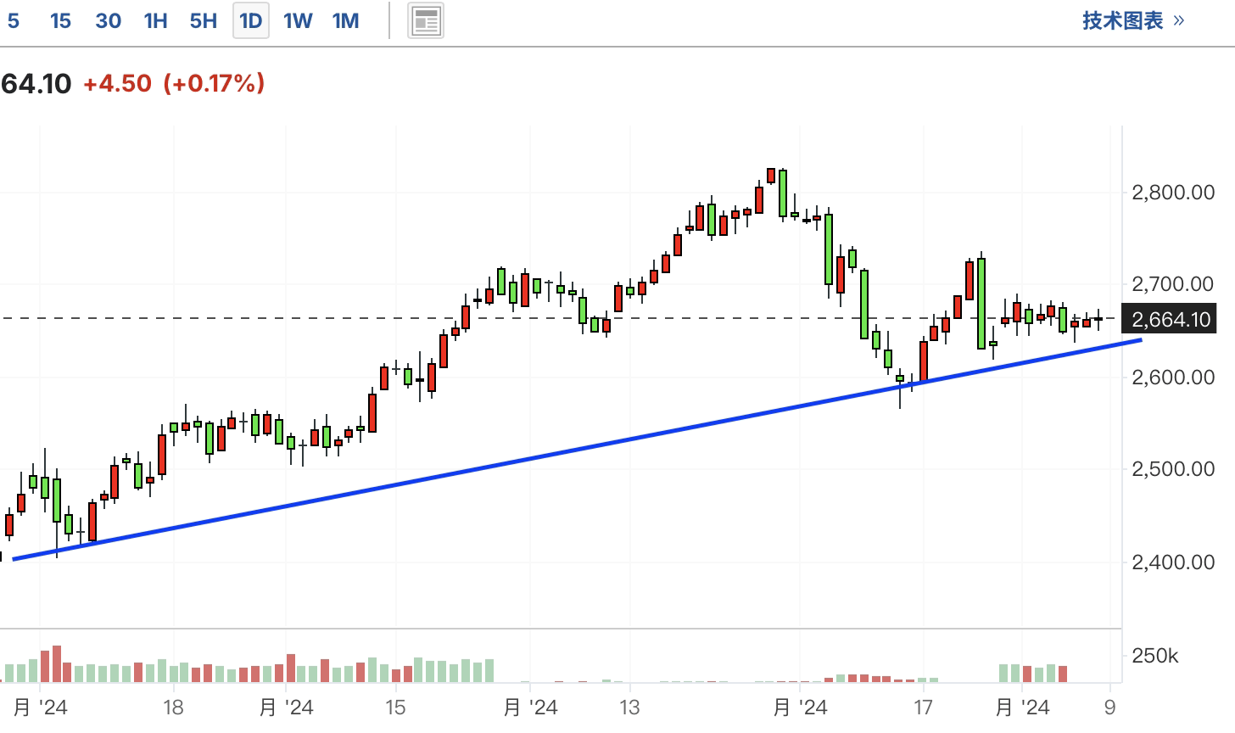Click the blue ascending trendline
Screen dimensions: 1235x733
pos(577,450)
